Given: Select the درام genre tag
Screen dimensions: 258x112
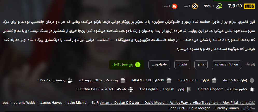Looking at the screenshot, I should click(x=201, y=65).
